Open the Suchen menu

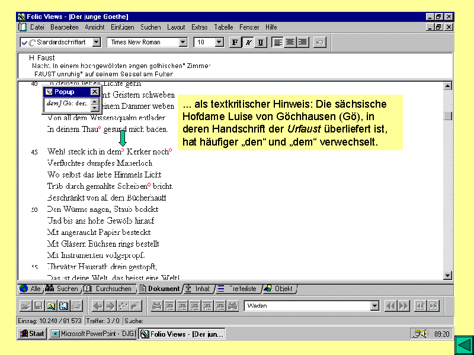150,27
